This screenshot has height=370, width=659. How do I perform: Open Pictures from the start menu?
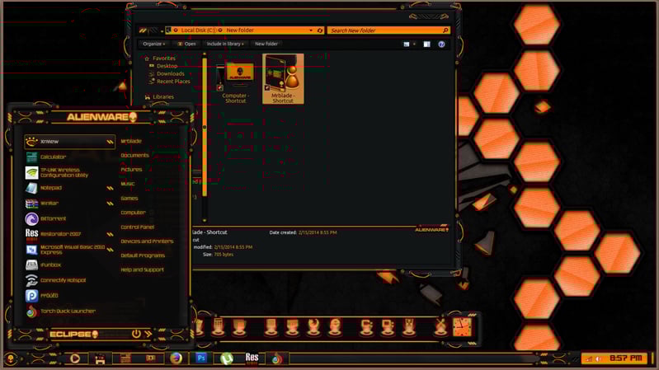[131, 170]
